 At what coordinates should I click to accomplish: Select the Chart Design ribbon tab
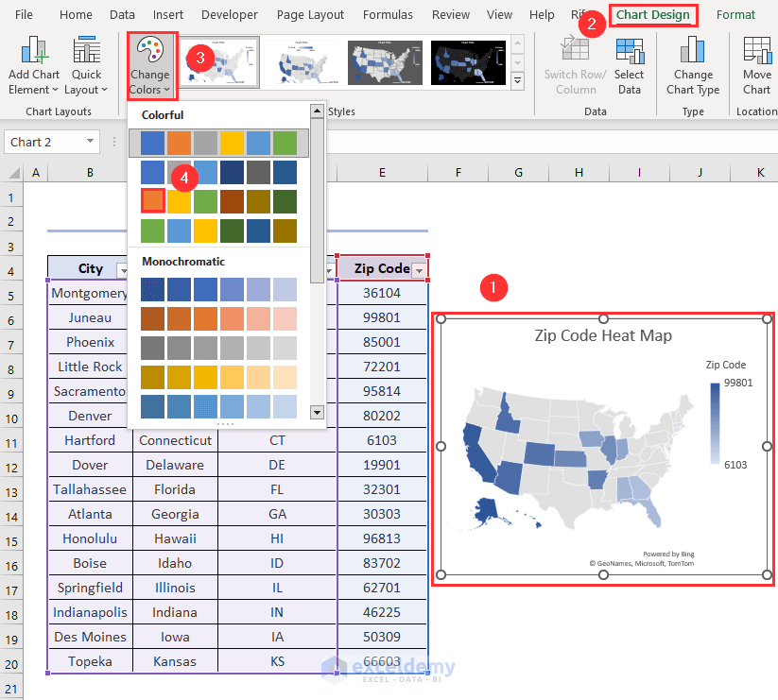[x=652, y=14]
